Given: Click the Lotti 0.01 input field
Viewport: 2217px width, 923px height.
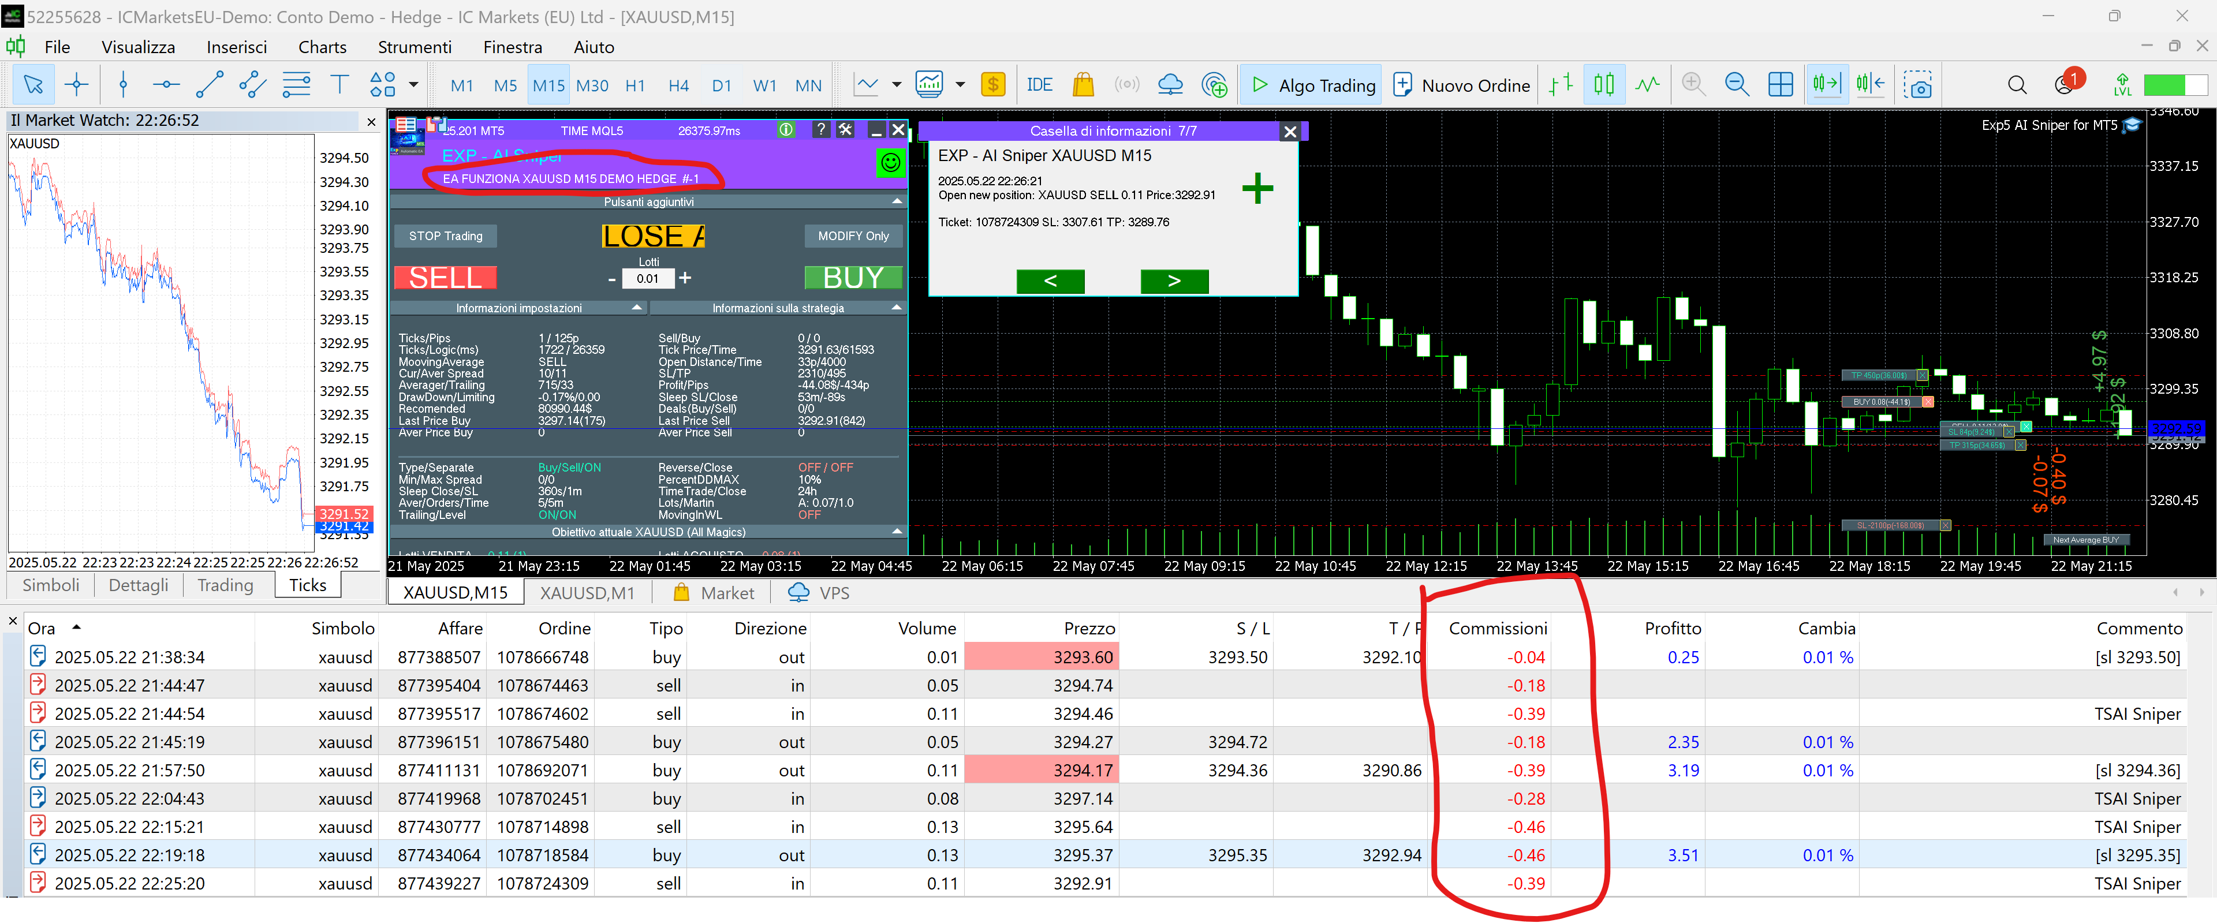Looking at the screenshot, I should coord(647,279).
